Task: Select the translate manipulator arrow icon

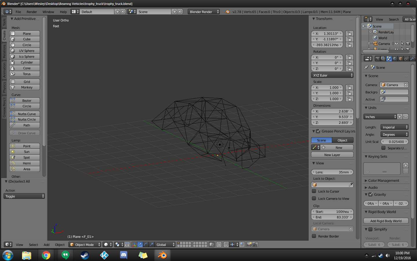Action: click(x=140, y=244)
